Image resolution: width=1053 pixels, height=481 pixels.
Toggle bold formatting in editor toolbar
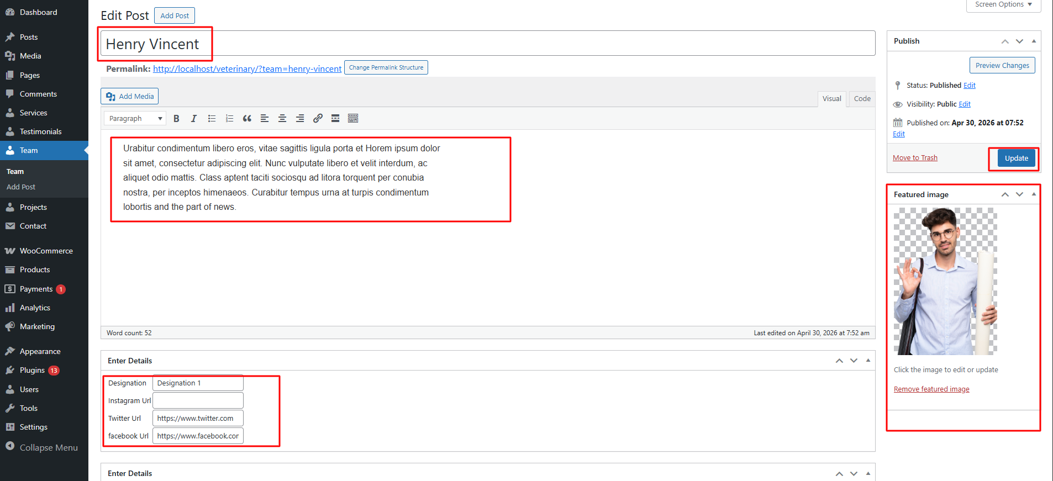[176, 118]
